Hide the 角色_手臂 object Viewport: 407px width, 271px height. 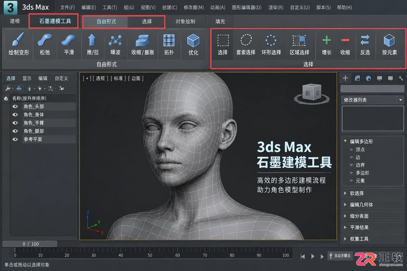15,123
